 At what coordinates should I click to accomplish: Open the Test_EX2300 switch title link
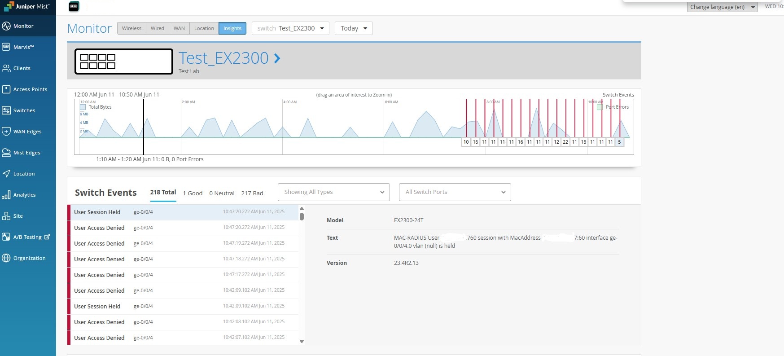click(223, 58)
